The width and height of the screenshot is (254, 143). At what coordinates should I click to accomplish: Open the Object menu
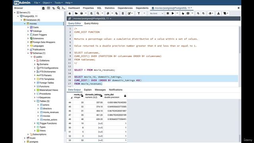[x=47, y=3]
